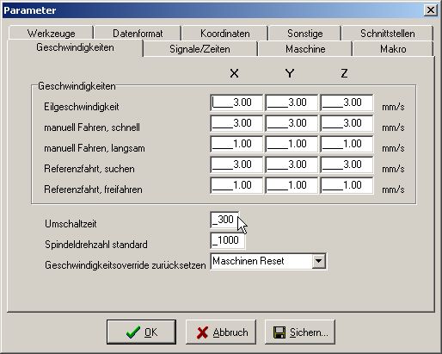
Task: Open the Maschine tab
Action: tap(305, 49)
